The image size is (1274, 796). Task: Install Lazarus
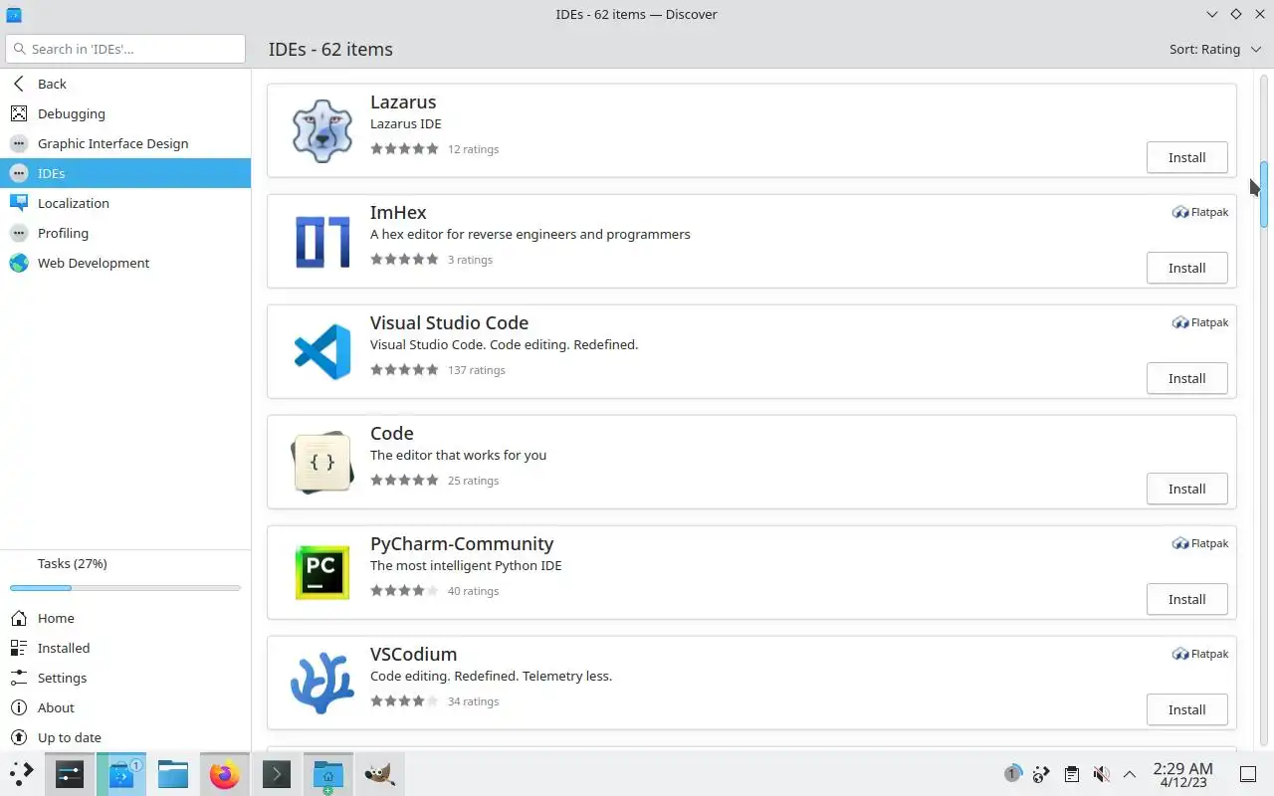point(1186,157)
